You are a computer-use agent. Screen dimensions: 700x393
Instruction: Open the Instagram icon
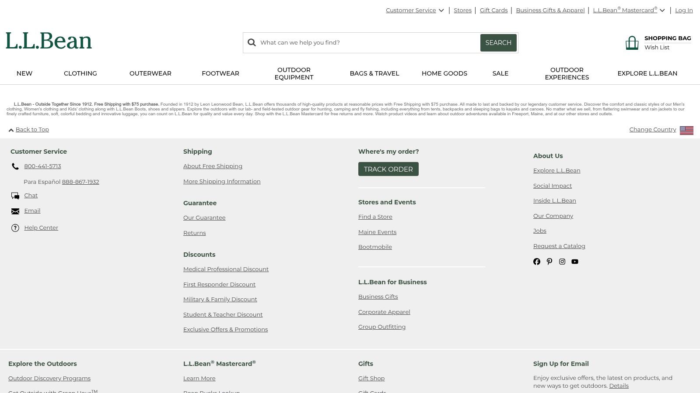pos(562,262)
